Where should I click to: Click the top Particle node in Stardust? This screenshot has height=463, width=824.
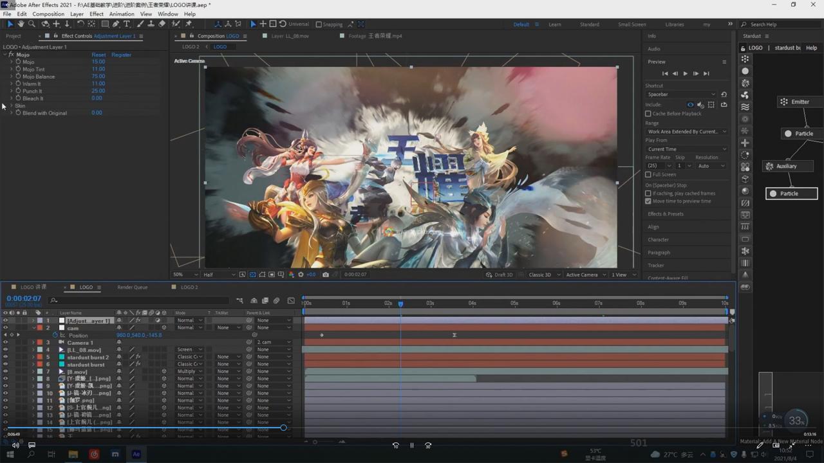coord(803,134)
